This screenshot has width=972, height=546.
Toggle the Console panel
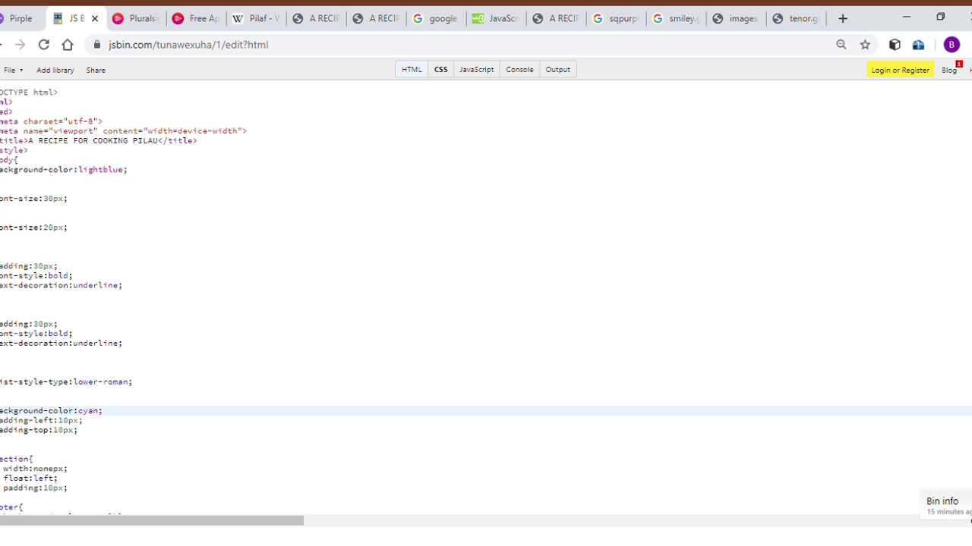tap(519, 69)
